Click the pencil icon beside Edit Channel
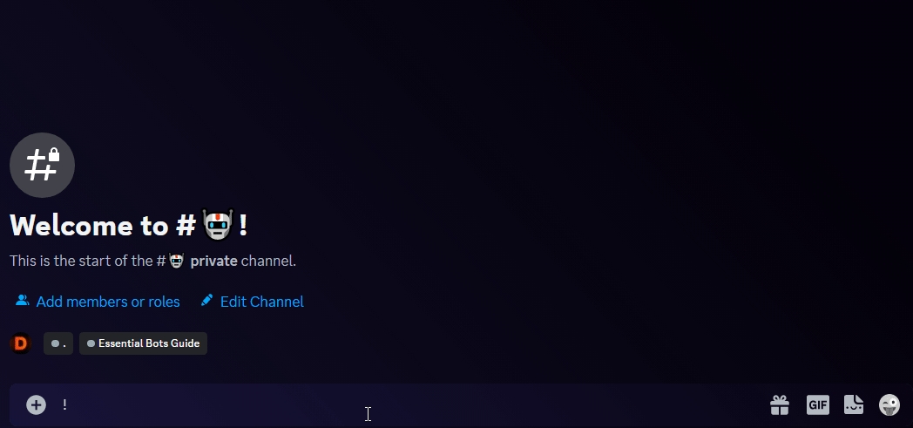The height and width of the screenshot is (428, 913). click(x=206, y=301)
